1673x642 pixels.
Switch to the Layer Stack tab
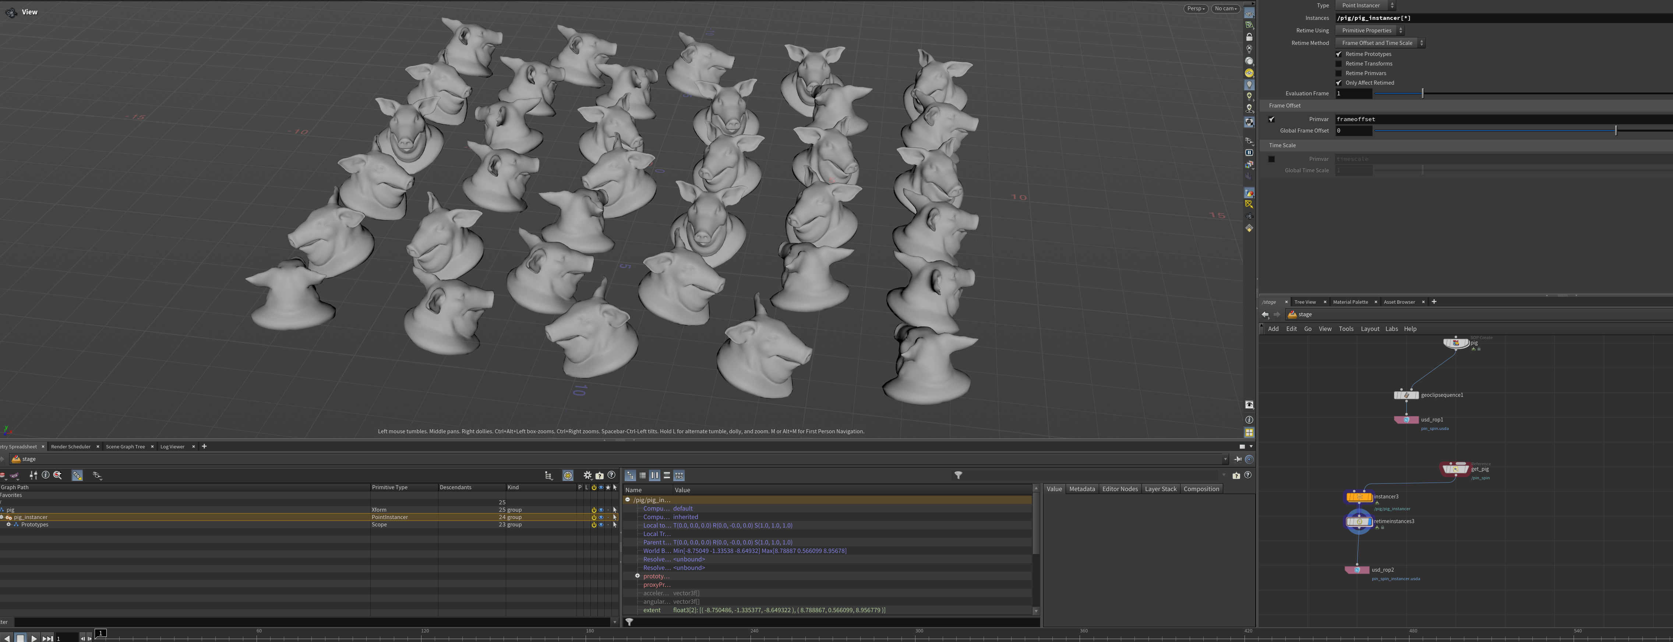[x=1160, y=489]
